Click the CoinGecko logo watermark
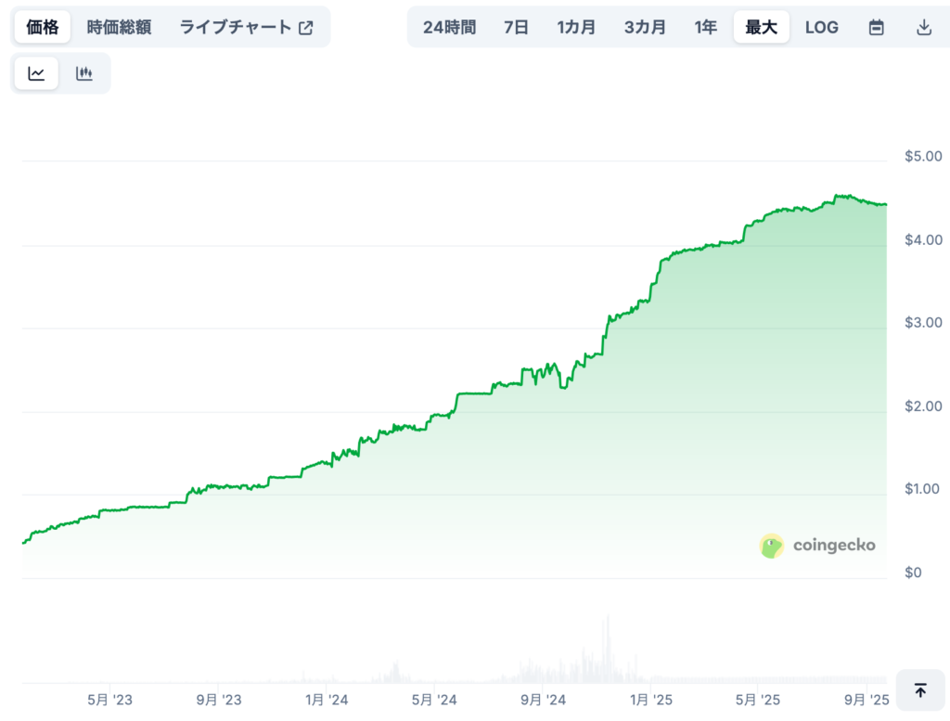 pos(817,546)
